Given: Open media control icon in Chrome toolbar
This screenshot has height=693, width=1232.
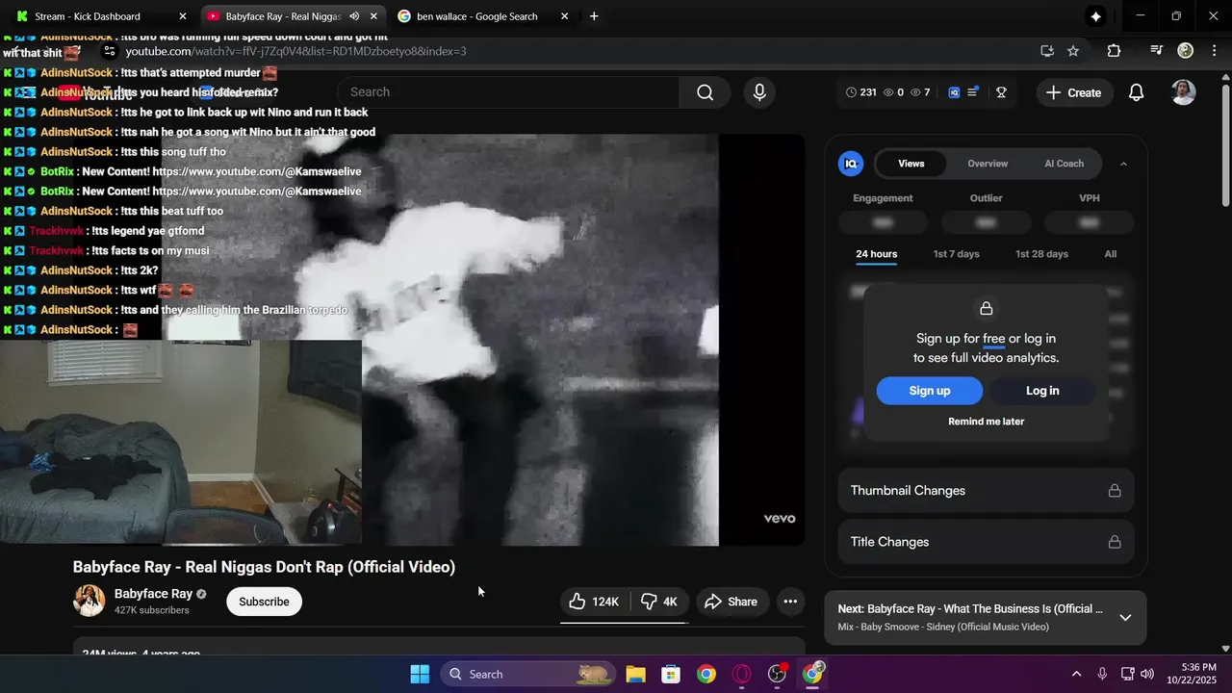Looking at the screenshot, I should pyautogui.click(x=1156, y=51).
